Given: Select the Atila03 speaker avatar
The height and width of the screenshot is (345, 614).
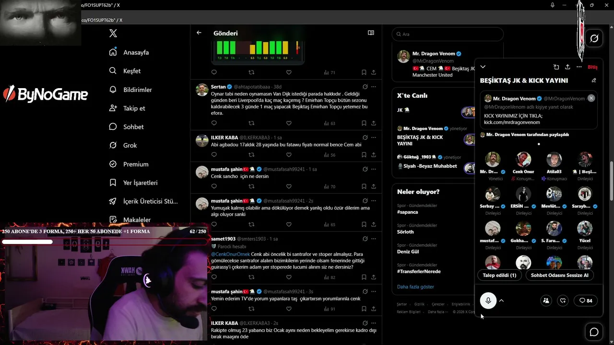Looking at the screenshot, I should click(x=554, y=160).
